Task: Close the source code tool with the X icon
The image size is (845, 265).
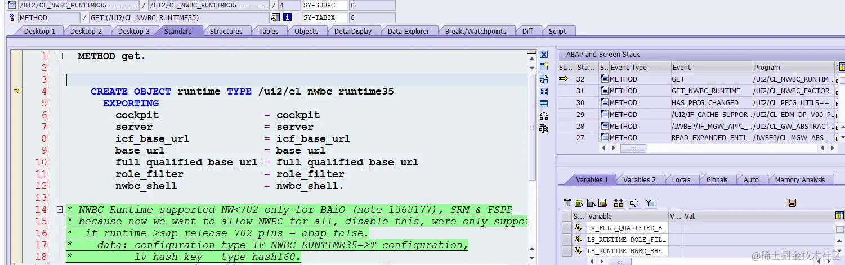Action: coord(544,55)
